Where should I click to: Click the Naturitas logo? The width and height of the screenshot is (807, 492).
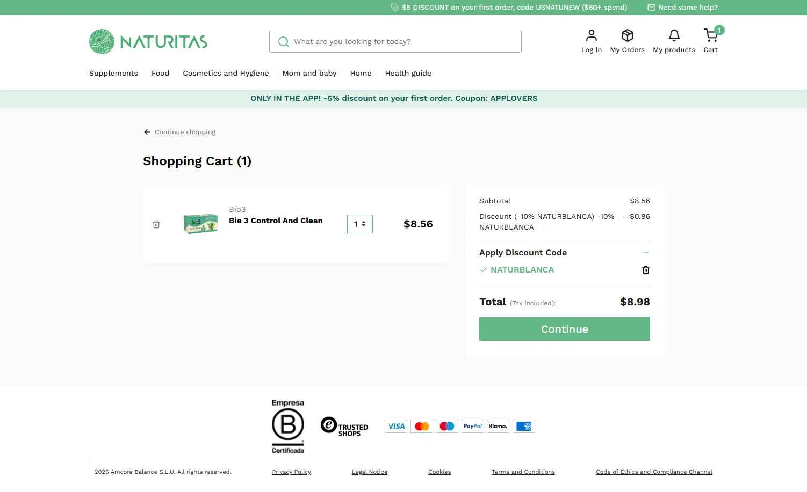coord(148,41)
